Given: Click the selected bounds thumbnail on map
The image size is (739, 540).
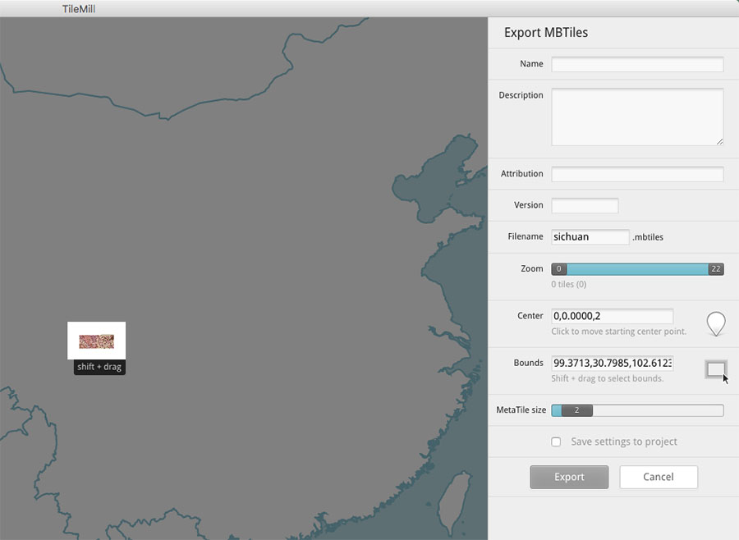Looking at the screenshot, I should point(97,341).
